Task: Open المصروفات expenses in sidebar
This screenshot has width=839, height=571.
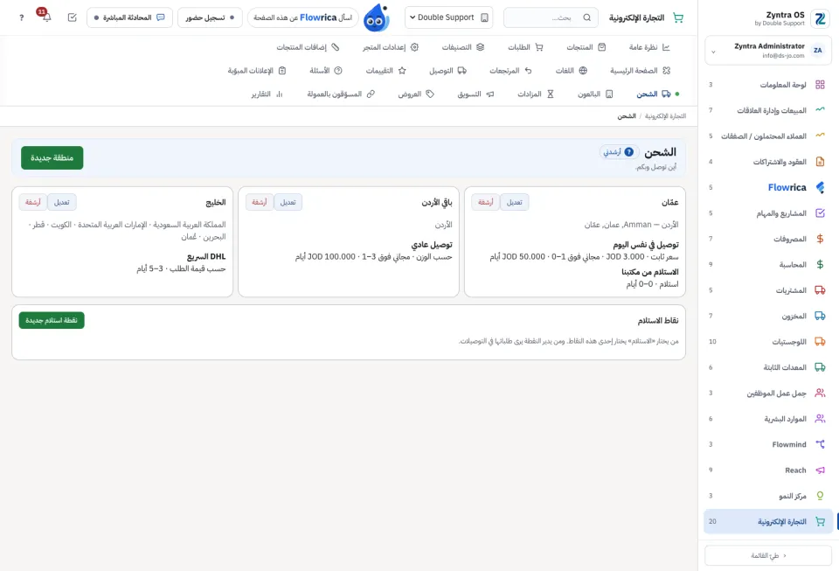Action: click(x=768, y=239)
